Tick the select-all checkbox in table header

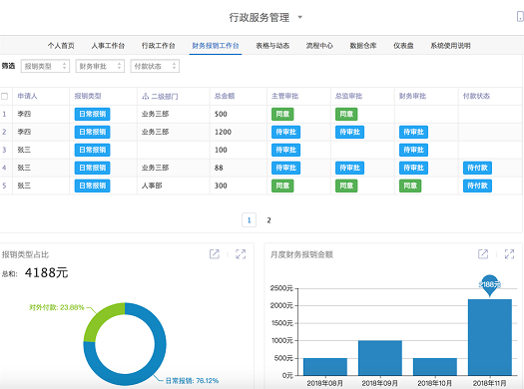point(5,96)
